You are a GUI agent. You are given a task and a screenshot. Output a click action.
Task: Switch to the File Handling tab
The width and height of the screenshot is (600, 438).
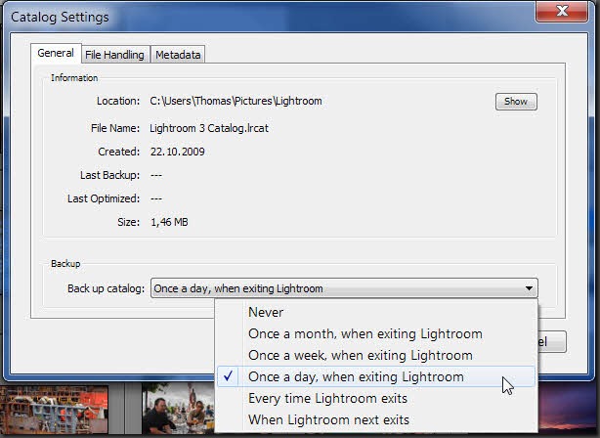coord(114,55)
